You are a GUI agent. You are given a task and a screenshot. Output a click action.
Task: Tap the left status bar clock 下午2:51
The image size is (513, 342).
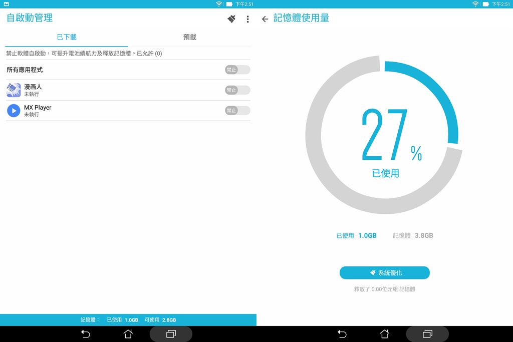coord(244,4)
